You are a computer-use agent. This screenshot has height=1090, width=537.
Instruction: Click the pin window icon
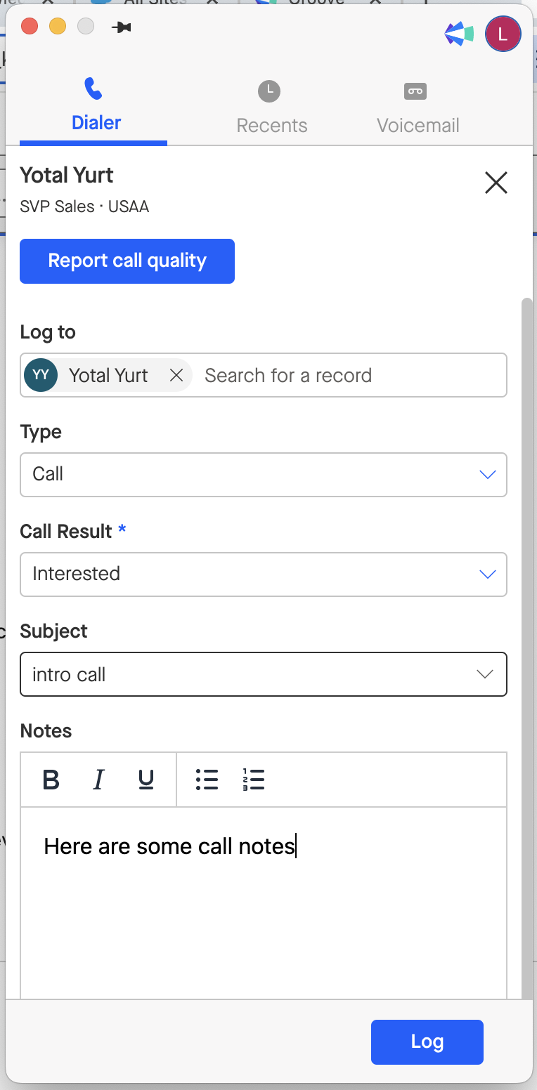(x=121, y=27)
